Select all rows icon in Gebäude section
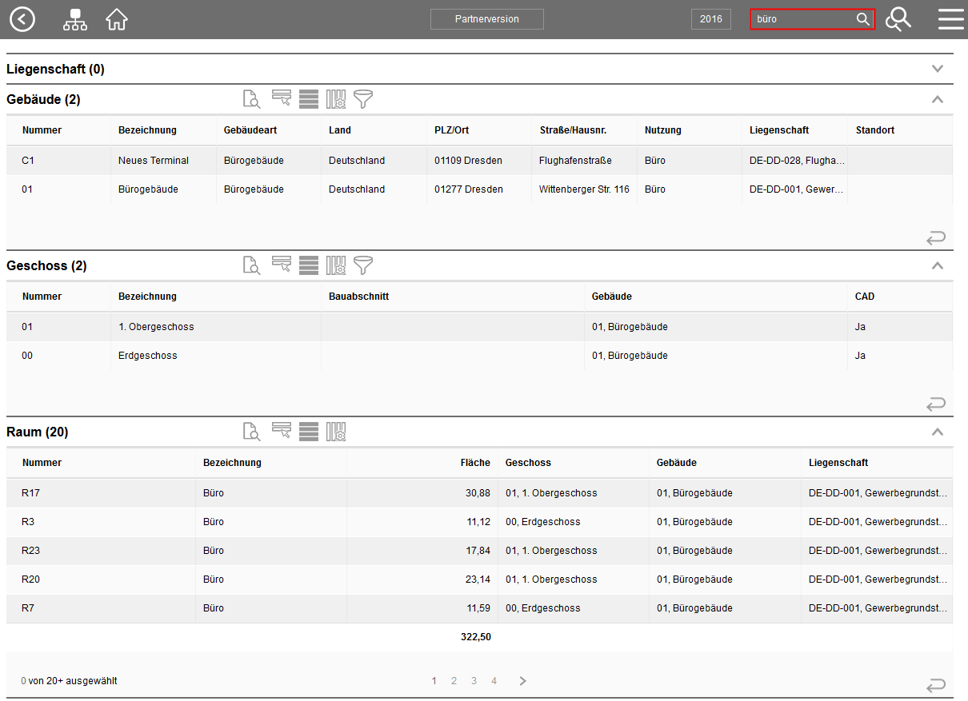Viewport: 968px width, 701px height. [x=309, y=99]
